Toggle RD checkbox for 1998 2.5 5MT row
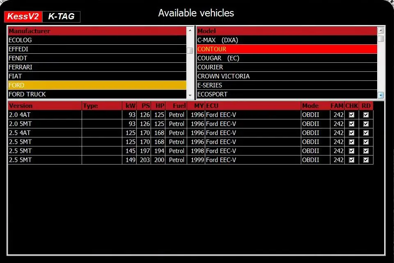 (366, 151)
